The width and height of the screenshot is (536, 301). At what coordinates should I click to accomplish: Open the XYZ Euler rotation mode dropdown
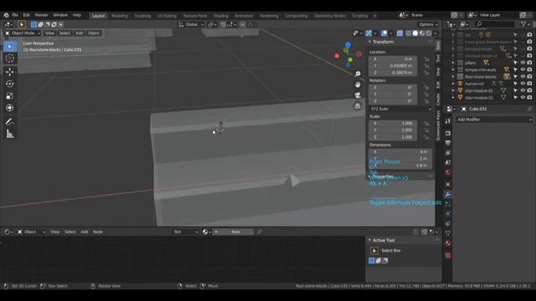(x=400, y=109)
